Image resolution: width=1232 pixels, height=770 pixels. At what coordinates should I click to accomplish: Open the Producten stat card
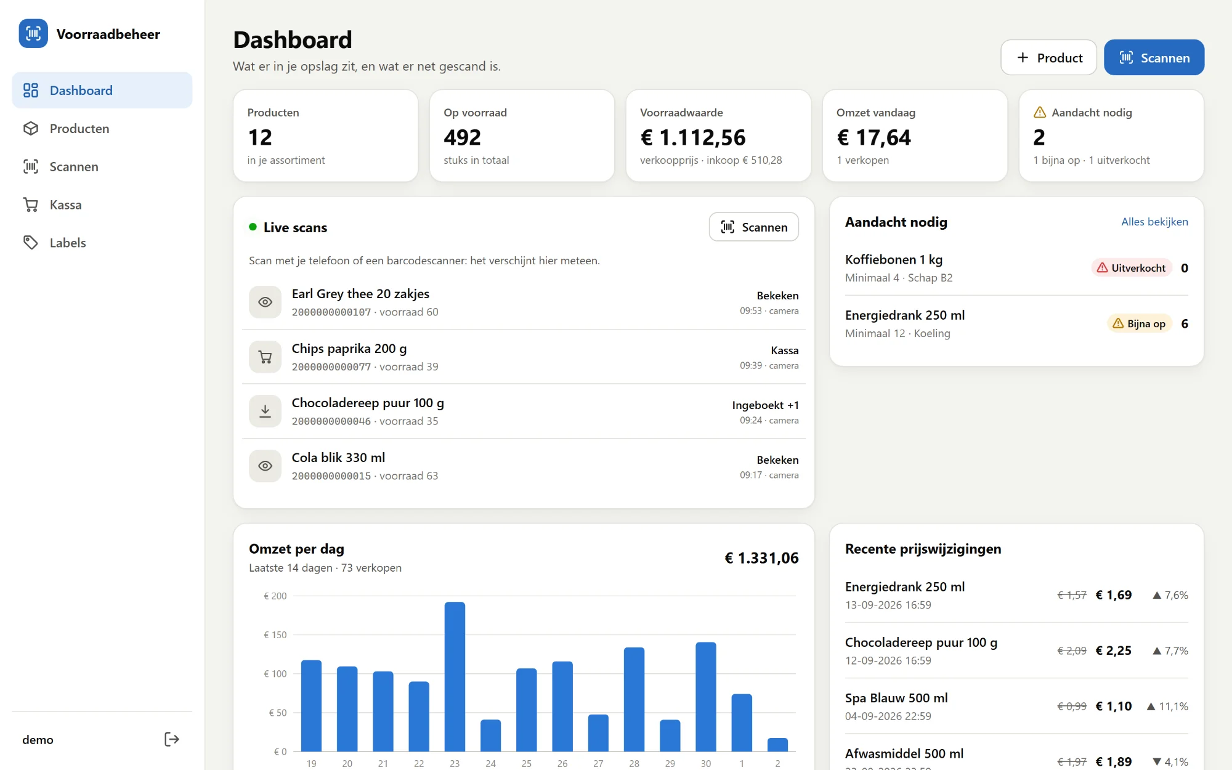pyautogui.click(x=326, y=136)
